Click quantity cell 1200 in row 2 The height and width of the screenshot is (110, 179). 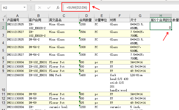(86, 26)
